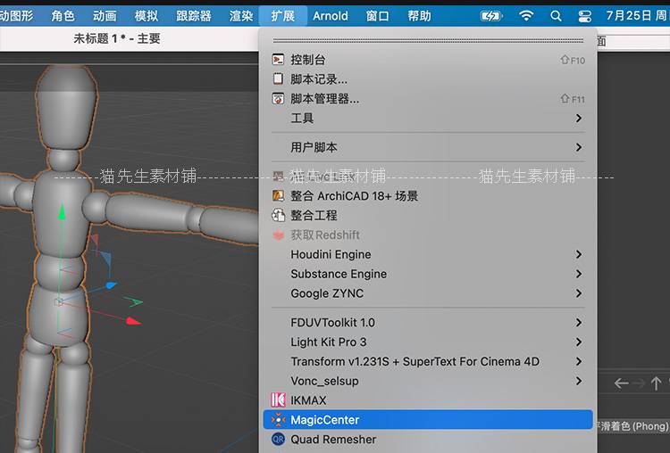670x453 pixels.
Task: Expand Transform v1.231S + SuperText submenu arrow
Action: tap(579, 362)
